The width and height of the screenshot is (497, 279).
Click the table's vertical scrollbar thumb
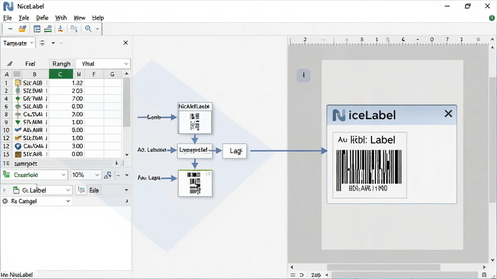click(127, 102)
